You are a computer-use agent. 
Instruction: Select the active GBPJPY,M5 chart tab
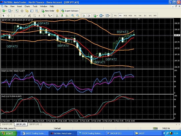[x=21, y=124]
